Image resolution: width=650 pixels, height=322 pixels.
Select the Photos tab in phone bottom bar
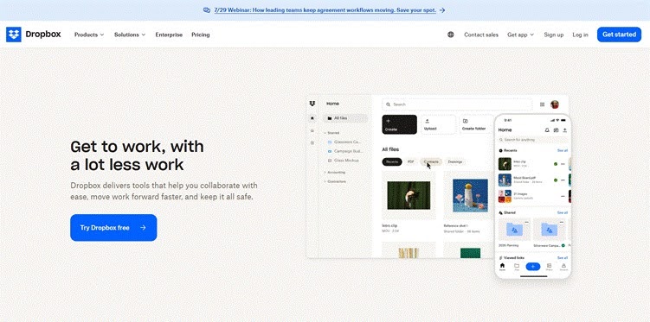pos(550,267)
